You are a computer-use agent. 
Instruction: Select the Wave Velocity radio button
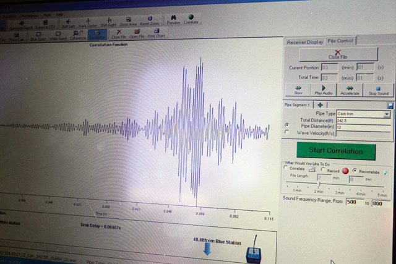[x=286, y=132]
